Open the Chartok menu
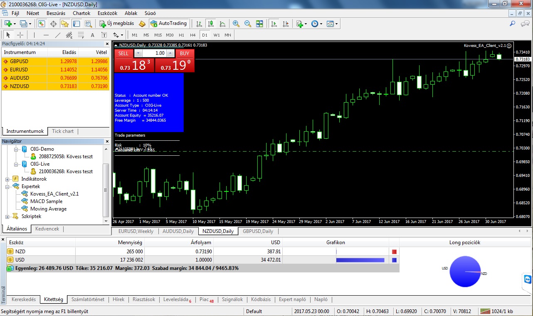Viewport: 533px width, 316px height. coord(81,13)
